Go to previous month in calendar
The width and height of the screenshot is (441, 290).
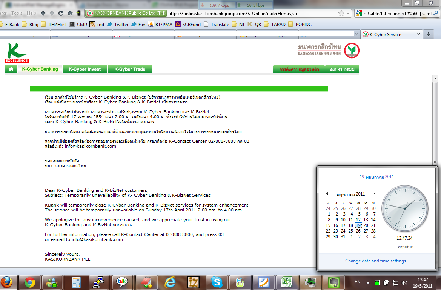[327, 194]
